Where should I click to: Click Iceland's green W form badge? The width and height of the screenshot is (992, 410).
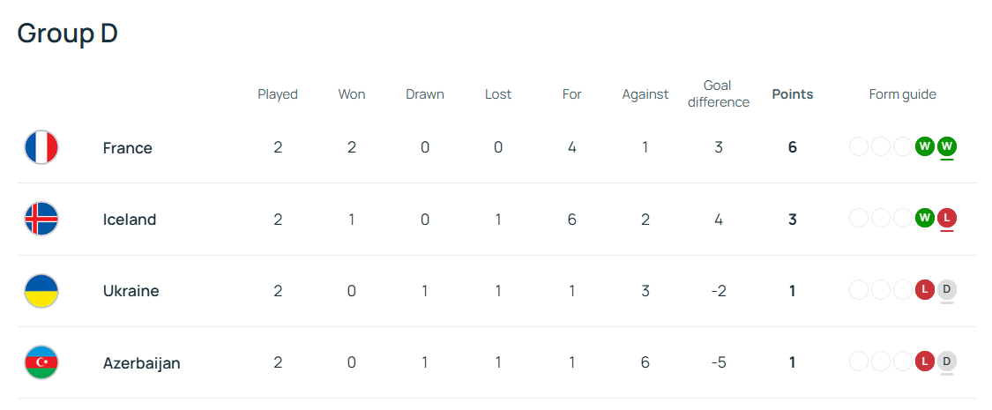click(x=925, y=219)
